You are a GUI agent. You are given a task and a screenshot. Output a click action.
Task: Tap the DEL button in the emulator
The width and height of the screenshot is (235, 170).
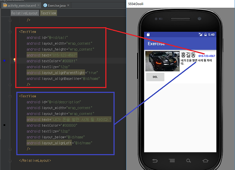155,77
